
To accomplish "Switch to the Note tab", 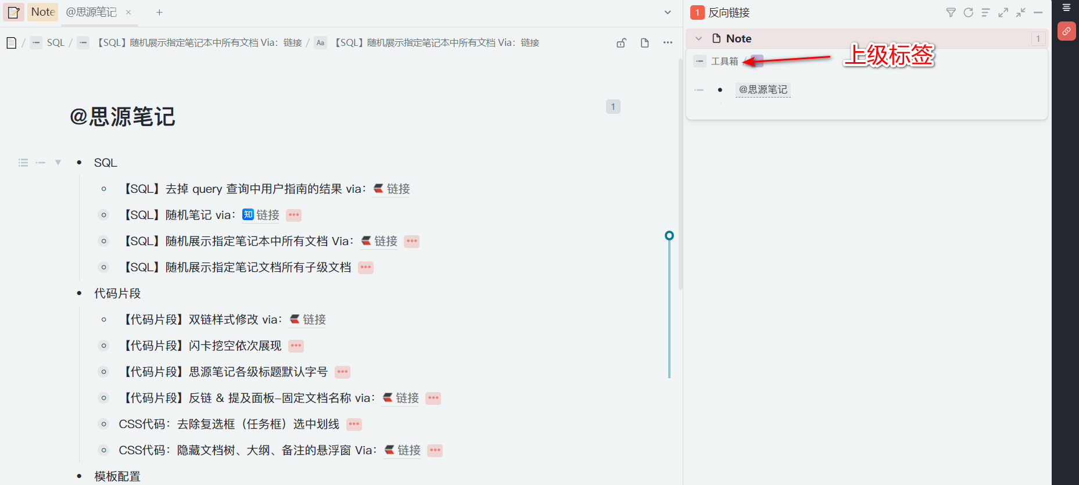I will 43,12.
